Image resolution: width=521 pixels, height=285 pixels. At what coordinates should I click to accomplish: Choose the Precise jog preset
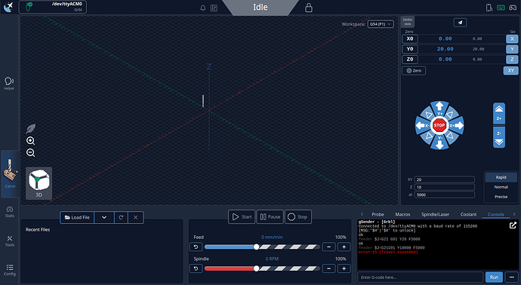point(501,197)
